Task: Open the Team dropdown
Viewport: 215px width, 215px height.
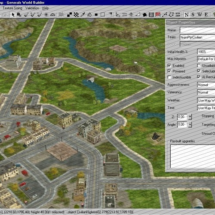Action: (x=197, y=37)
